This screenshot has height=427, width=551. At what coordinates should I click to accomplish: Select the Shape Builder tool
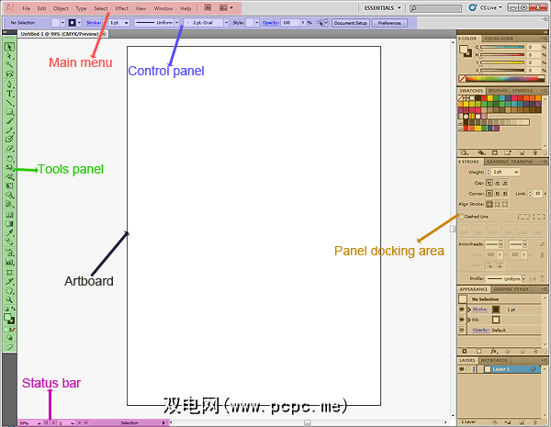tap(9, 195)
